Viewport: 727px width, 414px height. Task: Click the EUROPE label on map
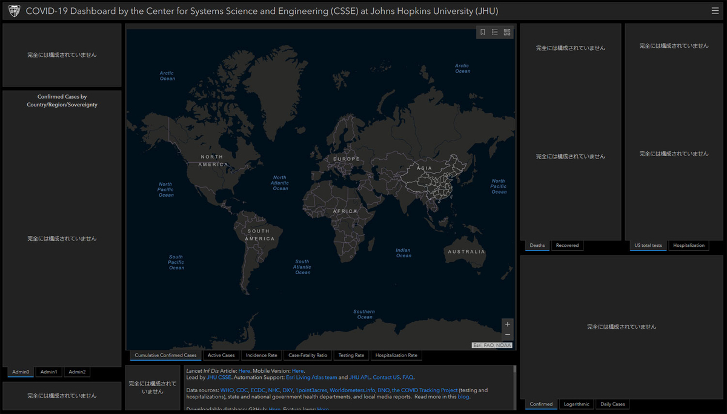[347, 159]
